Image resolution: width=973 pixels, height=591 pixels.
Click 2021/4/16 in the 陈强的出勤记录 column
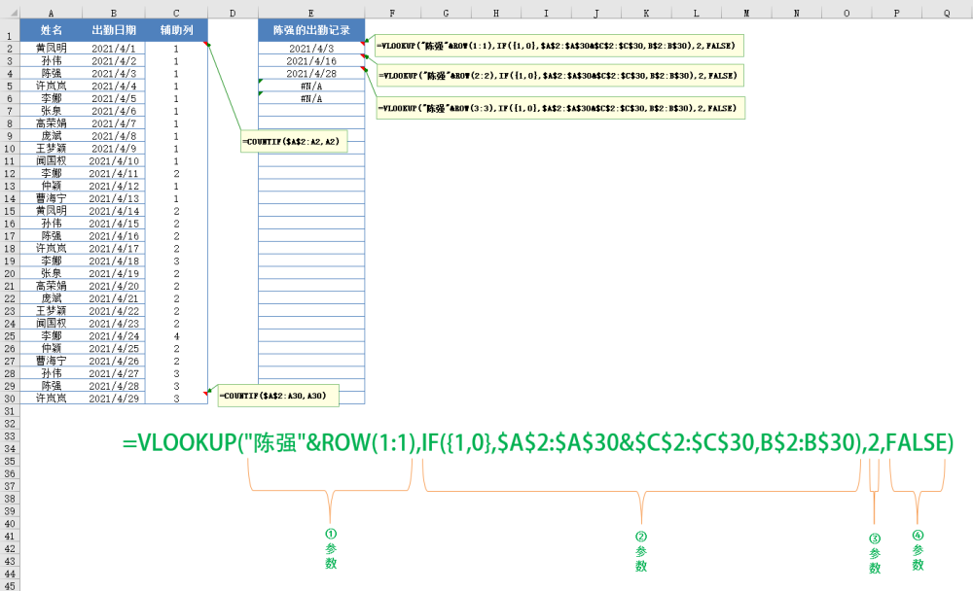(x=311, y=61)
